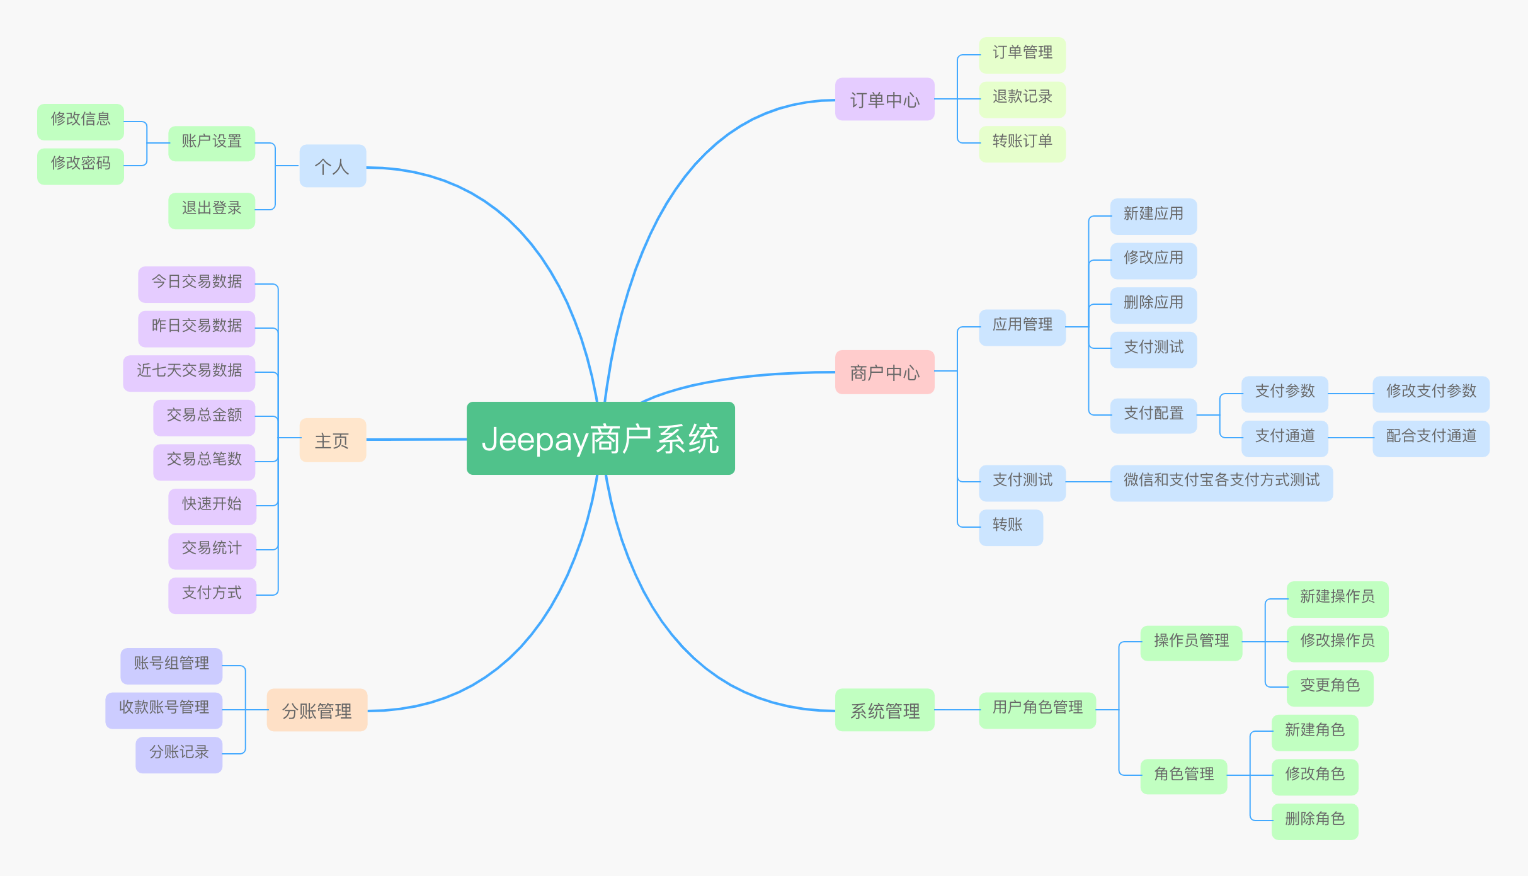Image resolution: width=1528 pixels, height=876 pixels.
Task: Select the 删除角色 node
Action: [x=1314, y=820]
